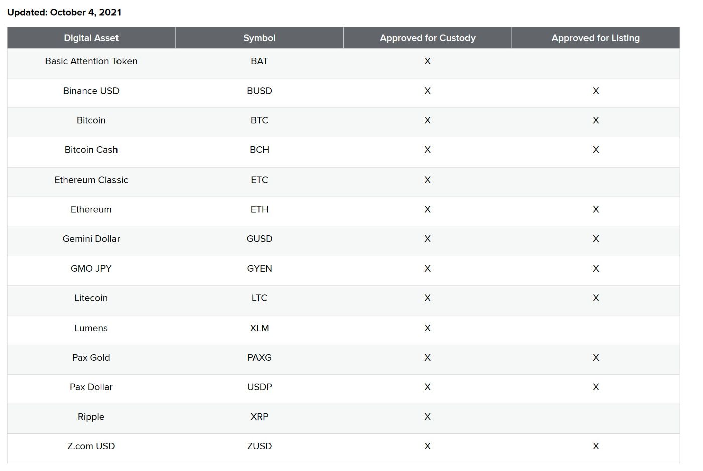Select the GYEN symbol cell

pos(259,269)
